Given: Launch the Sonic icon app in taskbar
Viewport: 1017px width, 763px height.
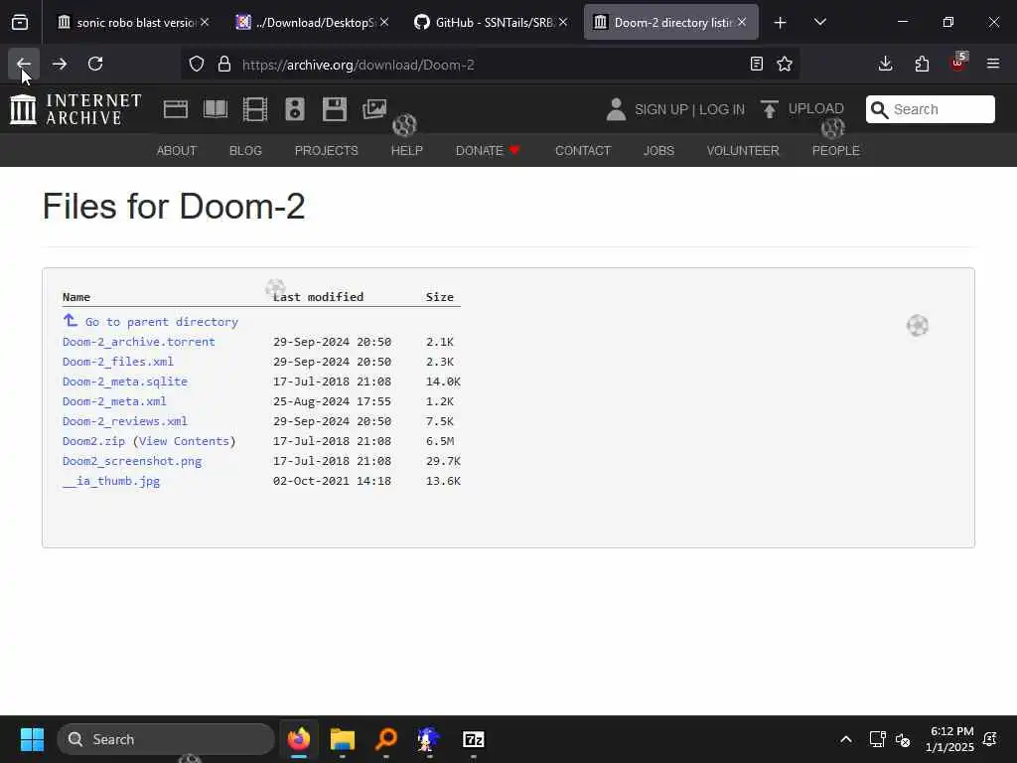Looking at the screenshot, I should (429, 739).
